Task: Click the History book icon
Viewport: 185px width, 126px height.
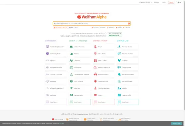Action: [95, 95]
